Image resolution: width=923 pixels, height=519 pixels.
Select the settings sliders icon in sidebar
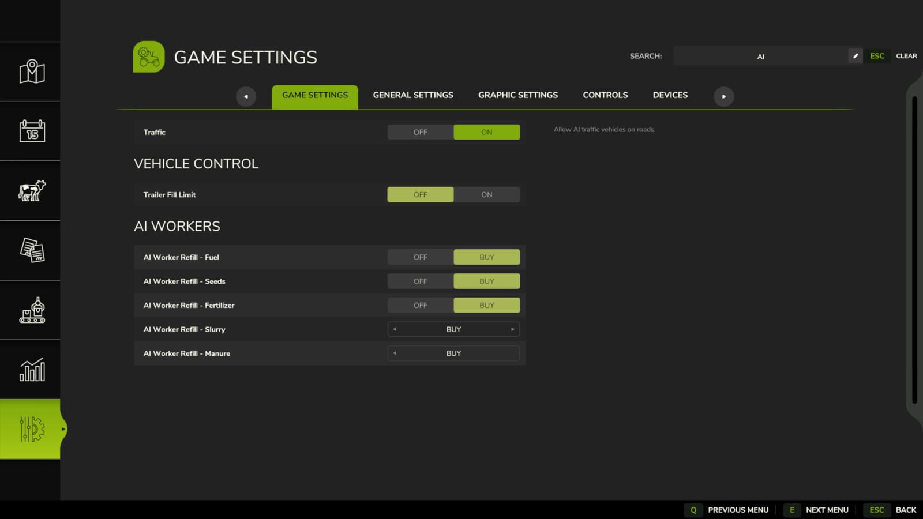tap(32, 429)
